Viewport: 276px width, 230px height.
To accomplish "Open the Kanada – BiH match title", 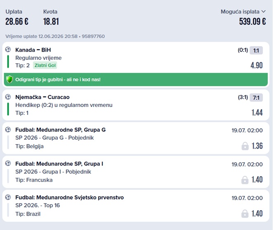I will click(x=33, y=50).
